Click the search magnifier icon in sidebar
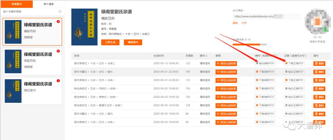Image resolution: width=333 pixels, height=140 pixels. point(60,11)
